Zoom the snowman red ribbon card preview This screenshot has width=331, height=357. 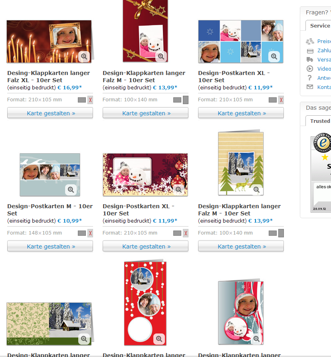click(161, 57)
